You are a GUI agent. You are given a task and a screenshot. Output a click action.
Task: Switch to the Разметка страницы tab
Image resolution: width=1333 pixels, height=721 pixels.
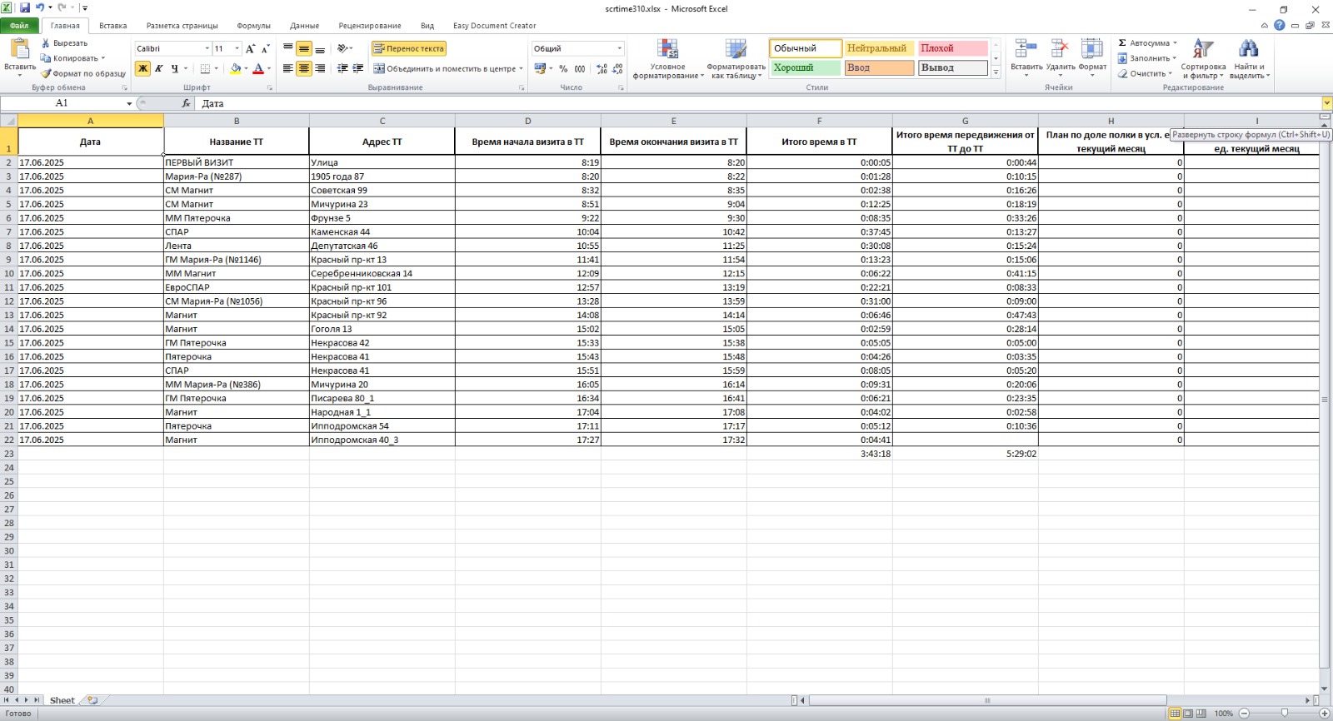point(182,26)
